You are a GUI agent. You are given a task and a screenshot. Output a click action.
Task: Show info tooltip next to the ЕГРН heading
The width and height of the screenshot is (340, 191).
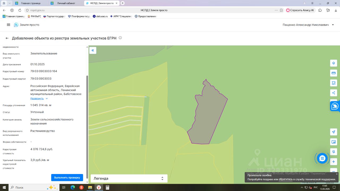pyautogui.click(x=120, y=38)
